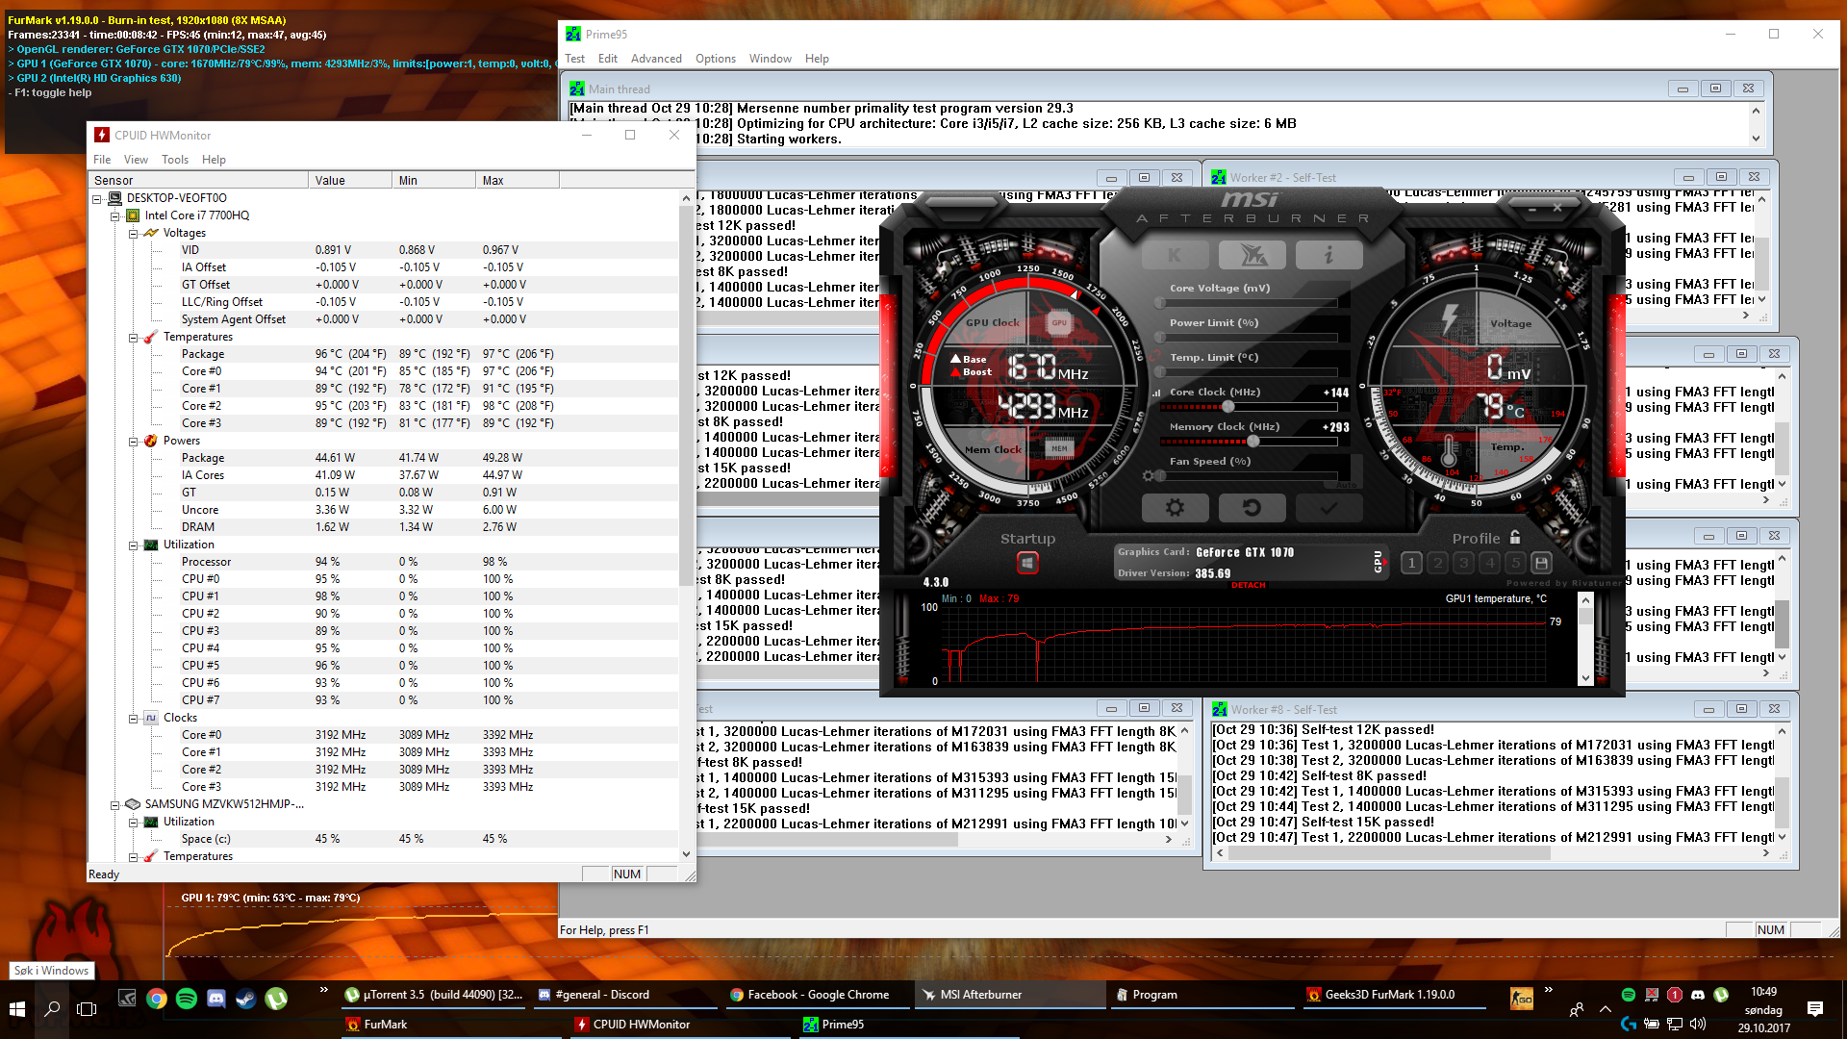This screenshot has width=1847, height=1039.
Task: Open Prime95 Options menu
Action: 716,59
